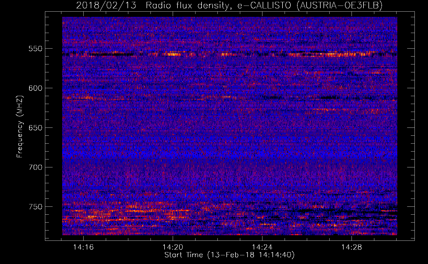The image size is (428, 264).
Task: Click the 550 frequency axis label
Action: pos(35,49)
